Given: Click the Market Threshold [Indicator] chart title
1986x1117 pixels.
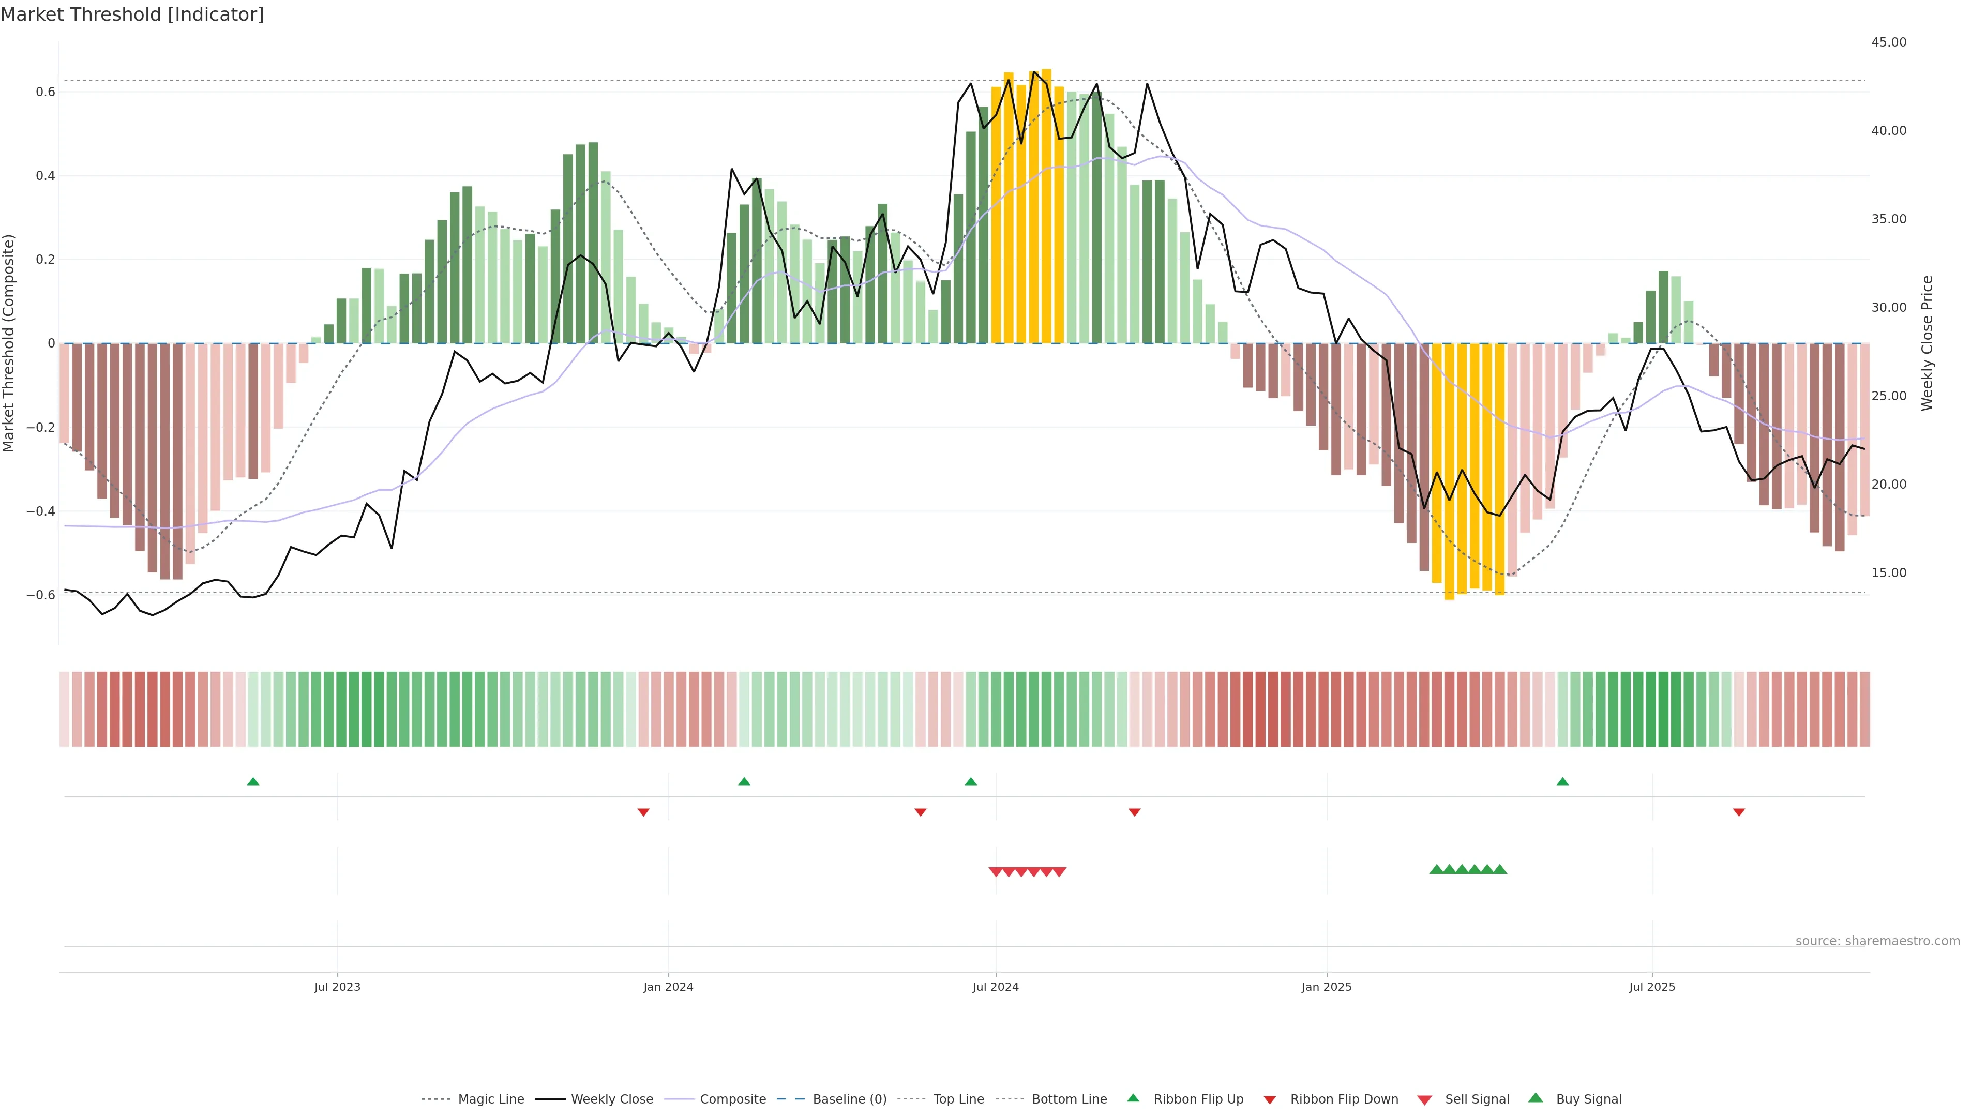Looking at the screenshot, I should click(x=132, y=14).
